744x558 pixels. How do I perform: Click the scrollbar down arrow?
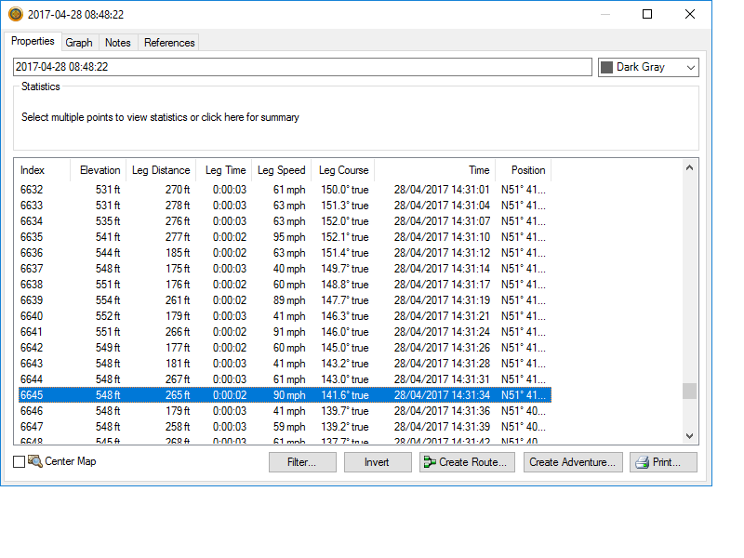[689, 435]
